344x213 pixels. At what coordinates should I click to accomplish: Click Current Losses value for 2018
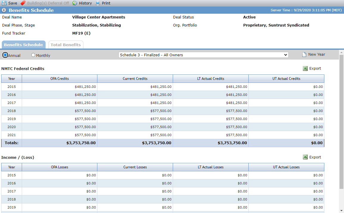pos(167,199)
